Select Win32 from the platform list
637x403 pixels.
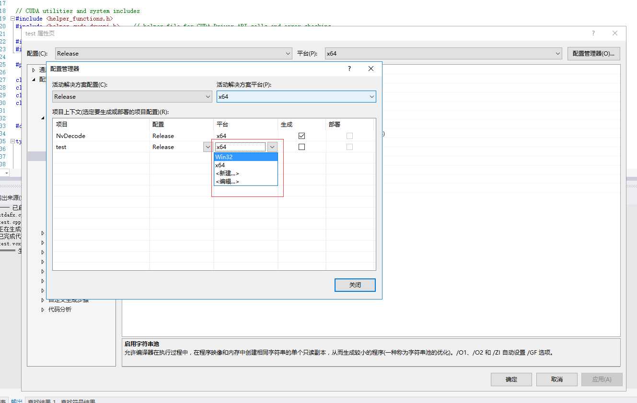[x=246, y=157]
